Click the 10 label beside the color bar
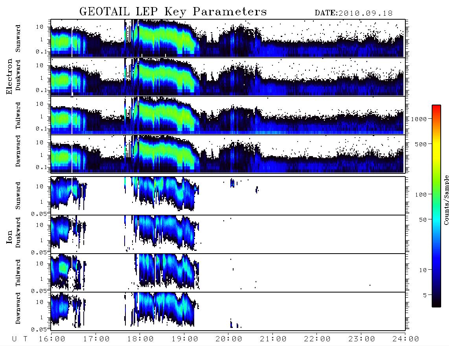 pos(423,270)
